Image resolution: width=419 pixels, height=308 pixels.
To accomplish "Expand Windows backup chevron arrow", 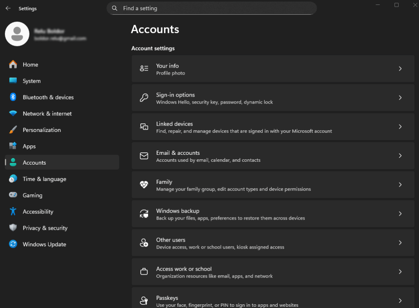I will coord(400,214).
